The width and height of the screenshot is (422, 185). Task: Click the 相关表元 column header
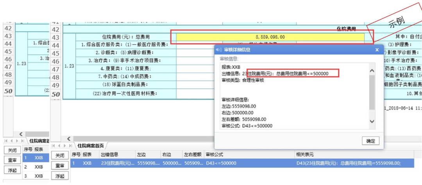pos(306,155)
